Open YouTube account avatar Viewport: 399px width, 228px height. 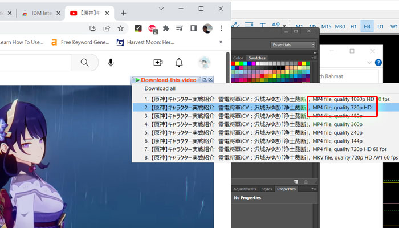[x=204, y=62]
